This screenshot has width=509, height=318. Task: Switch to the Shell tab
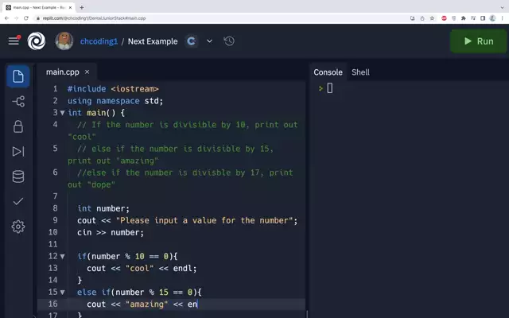tap(360, 72)
